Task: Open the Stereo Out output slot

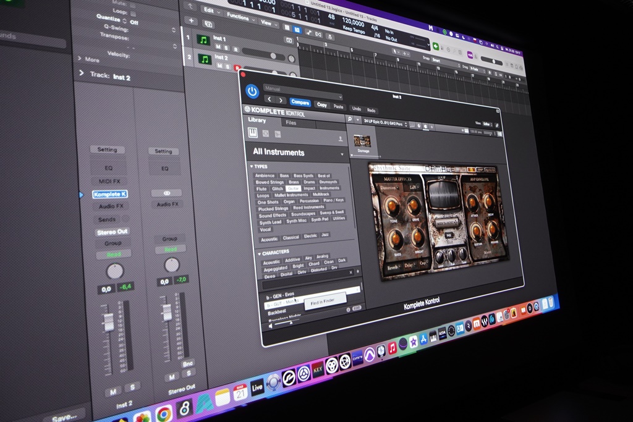Action: click(x=113, y=232)
